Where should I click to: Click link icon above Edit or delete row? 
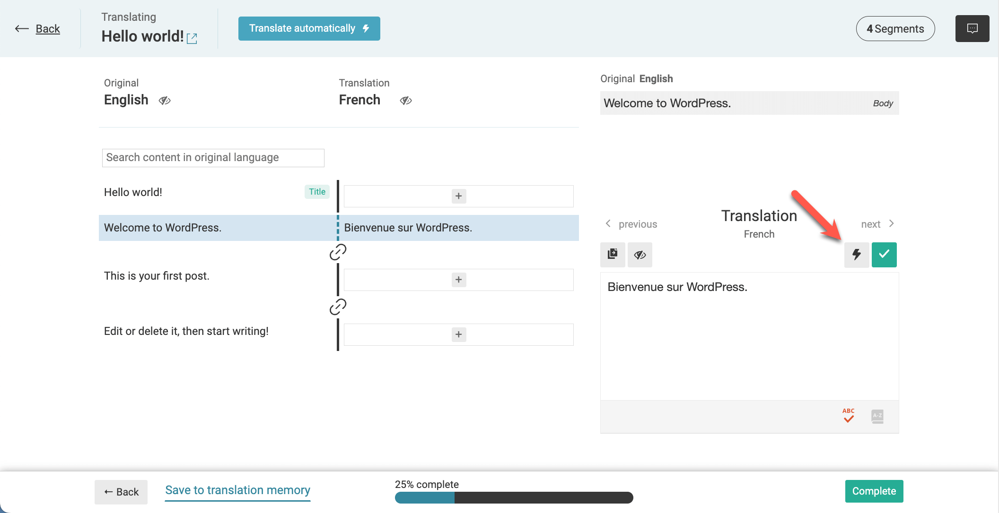pos(338,307)
